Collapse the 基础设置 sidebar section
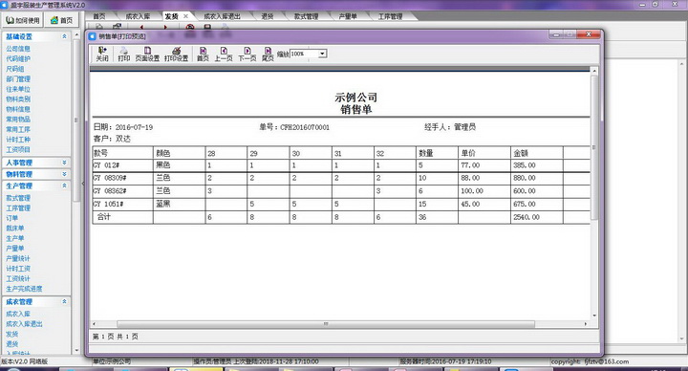This screenshot has width=688, height=371. pyautogui.click(x=65, y=36)
